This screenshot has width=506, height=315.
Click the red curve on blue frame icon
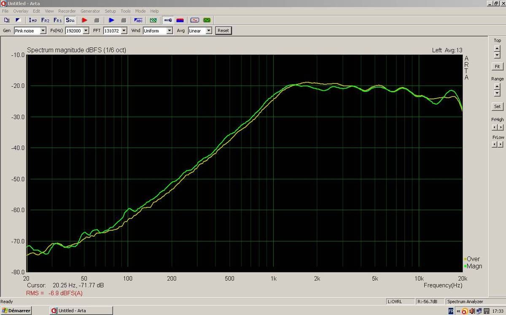(x=194, y=20)
